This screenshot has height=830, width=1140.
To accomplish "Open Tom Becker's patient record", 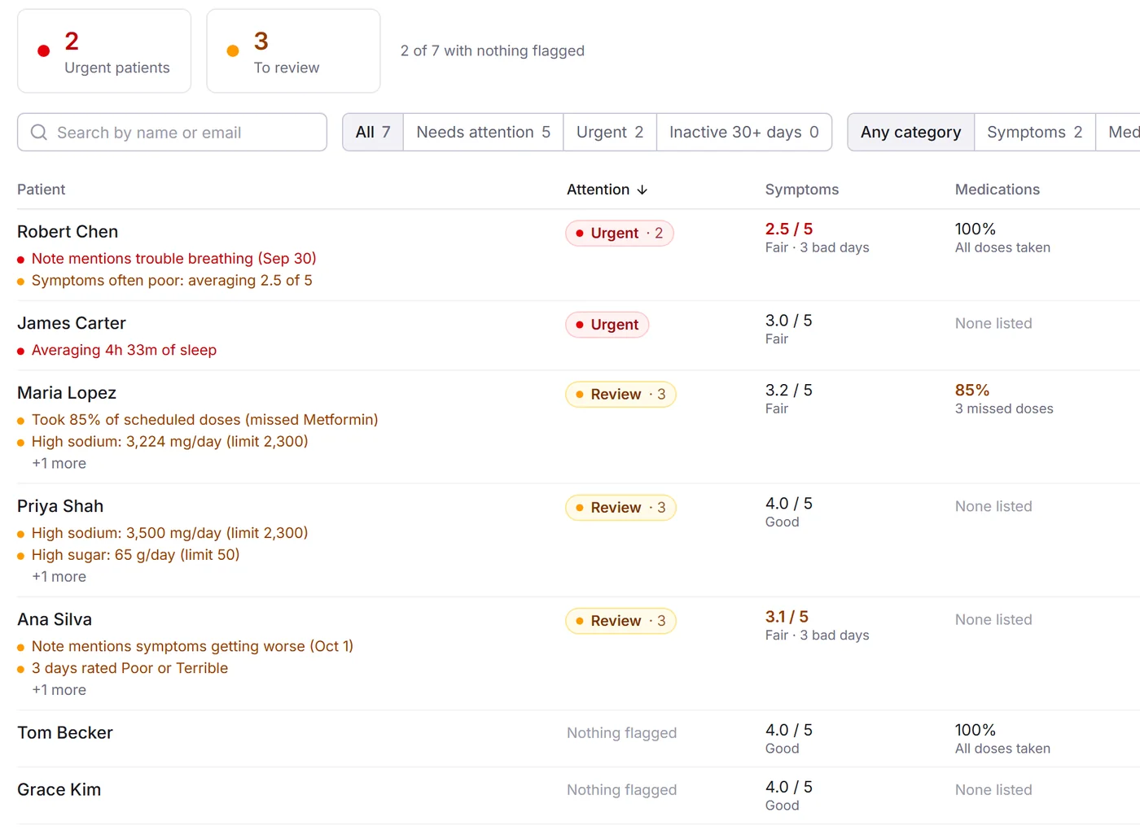I will [x=65, y=732].
